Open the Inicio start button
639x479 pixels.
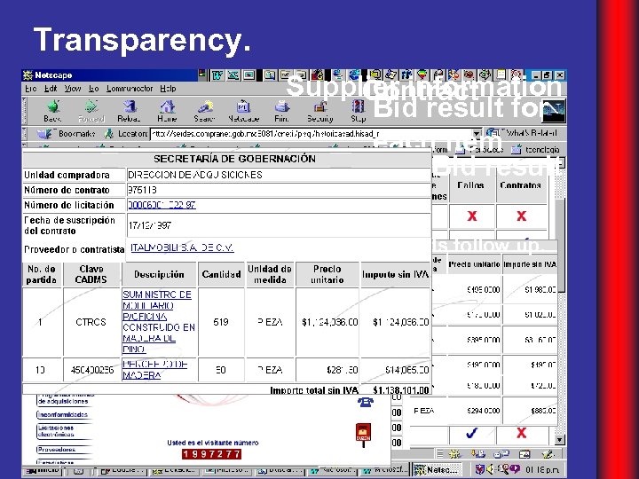click(x=42, y=470)
